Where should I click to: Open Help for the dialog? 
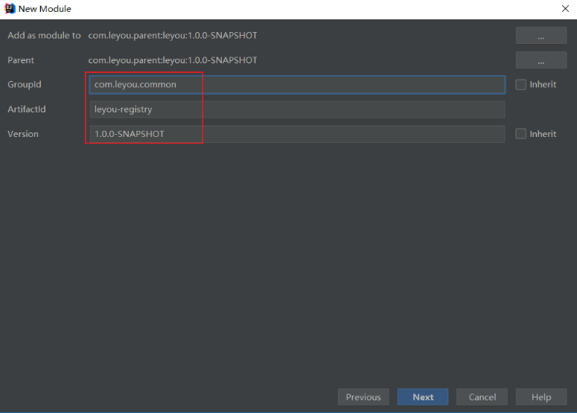(541, 397)
